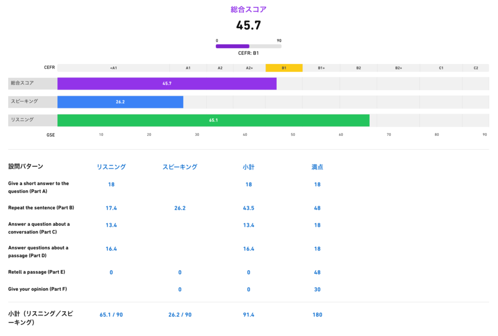Select the <A1 level in CEFR scale

(113, 68)
